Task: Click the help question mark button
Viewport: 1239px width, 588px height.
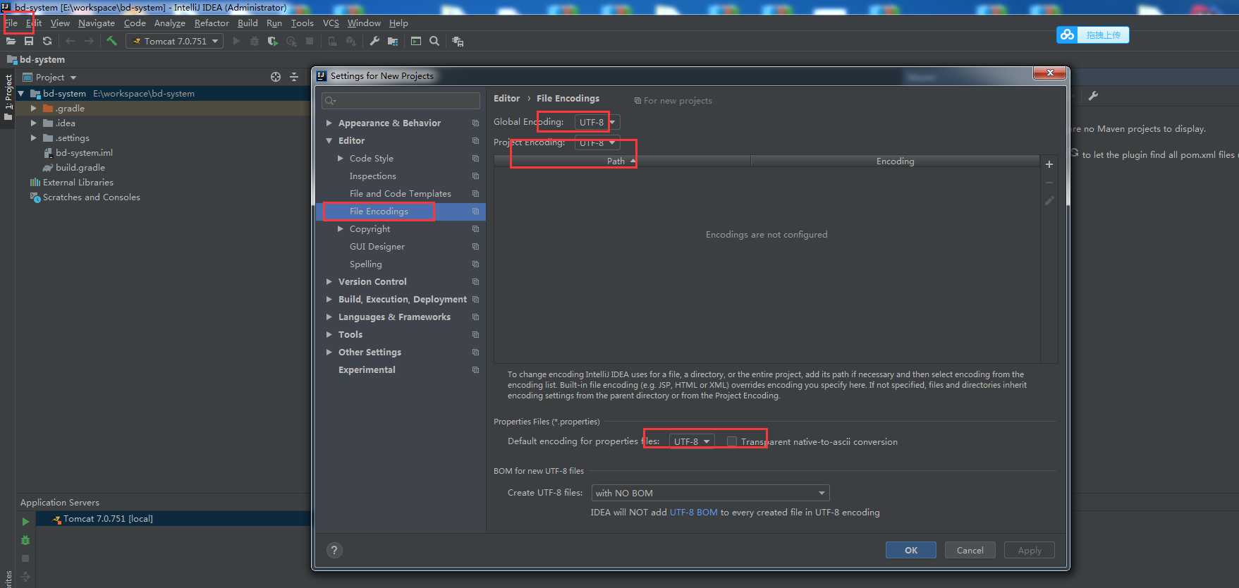Action: tap(334, 550)
